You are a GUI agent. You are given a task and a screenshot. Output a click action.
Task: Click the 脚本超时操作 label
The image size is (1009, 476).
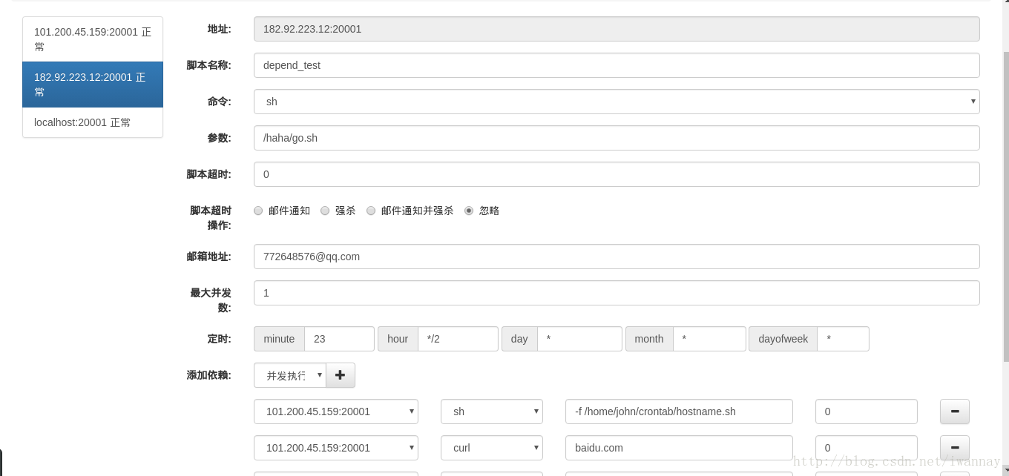coord(210,218)
